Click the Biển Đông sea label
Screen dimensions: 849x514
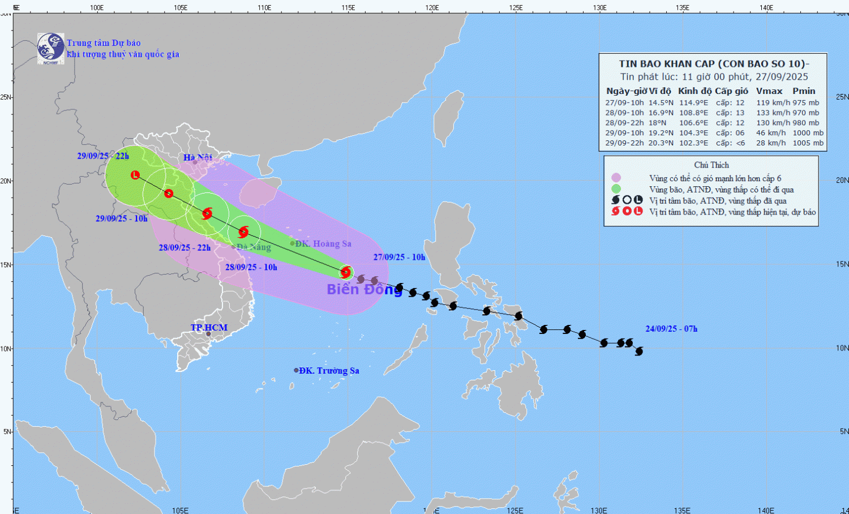[x=365, y=289]
